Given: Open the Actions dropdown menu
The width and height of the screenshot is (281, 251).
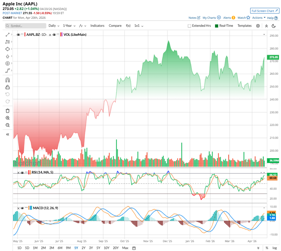Looking at the screenshot, I should point(259,17).
